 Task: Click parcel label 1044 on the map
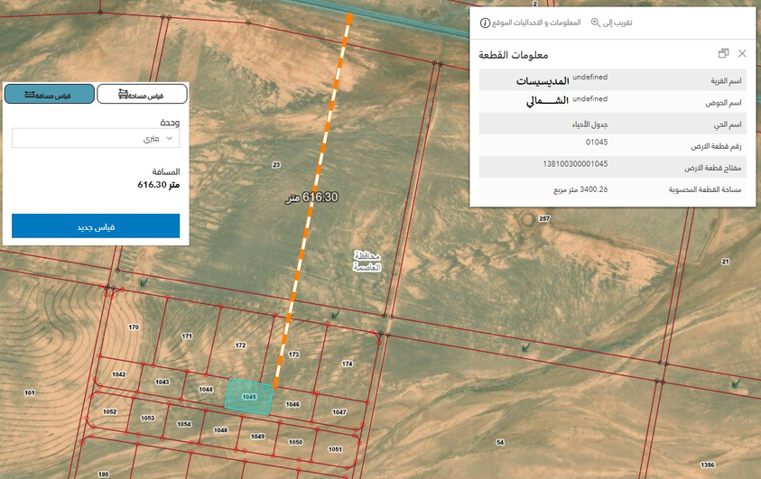206,390
